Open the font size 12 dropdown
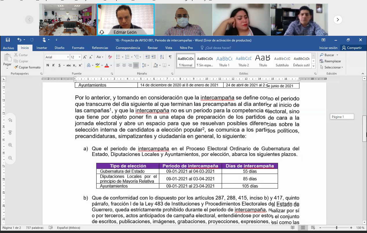This screenshot has height=233, width=367. tap(80, 57)
